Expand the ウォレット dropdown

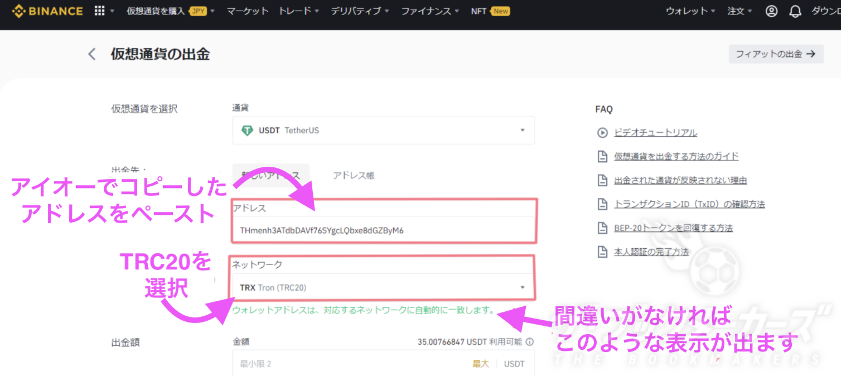[691, 11]
